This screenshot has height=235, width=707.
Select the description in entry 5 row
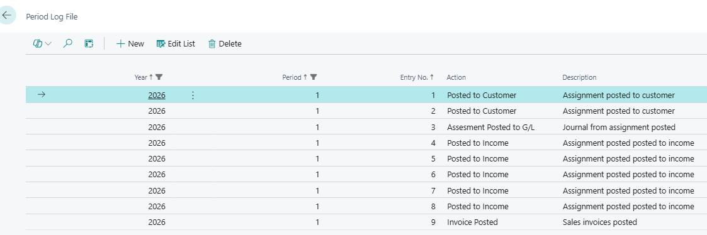point(628,158)
